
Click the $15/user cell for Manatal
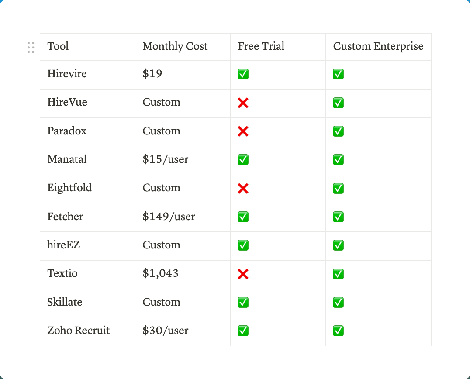tap(166, 159)
